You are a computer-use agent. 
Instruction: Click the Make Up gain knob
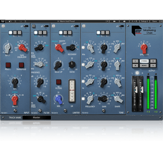pos(58,65)
